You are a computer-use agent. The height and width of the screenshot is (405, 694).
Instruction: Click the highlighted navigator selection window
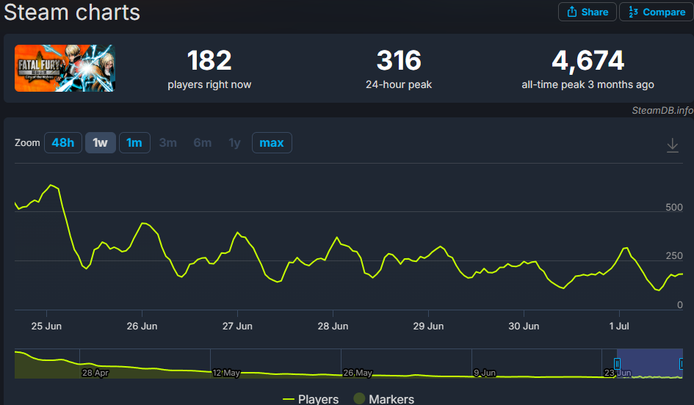point(650,363)
